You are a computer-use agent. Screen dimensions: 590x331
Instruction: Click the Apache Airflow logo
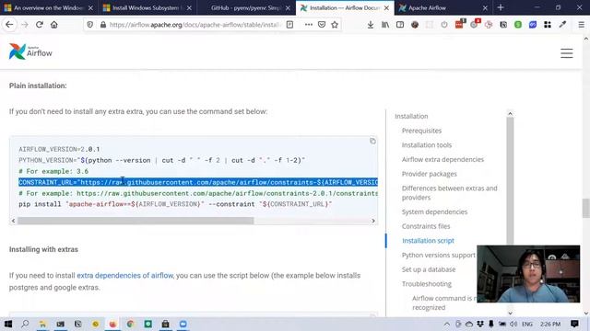(30, 51)
